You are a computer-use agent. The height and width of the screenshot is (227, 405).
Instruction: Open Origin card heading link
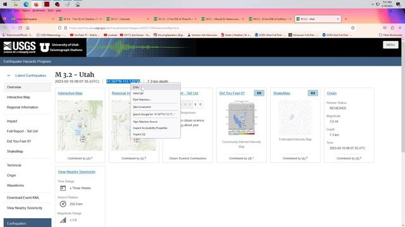pyautogui.click(x=332, y=93)
